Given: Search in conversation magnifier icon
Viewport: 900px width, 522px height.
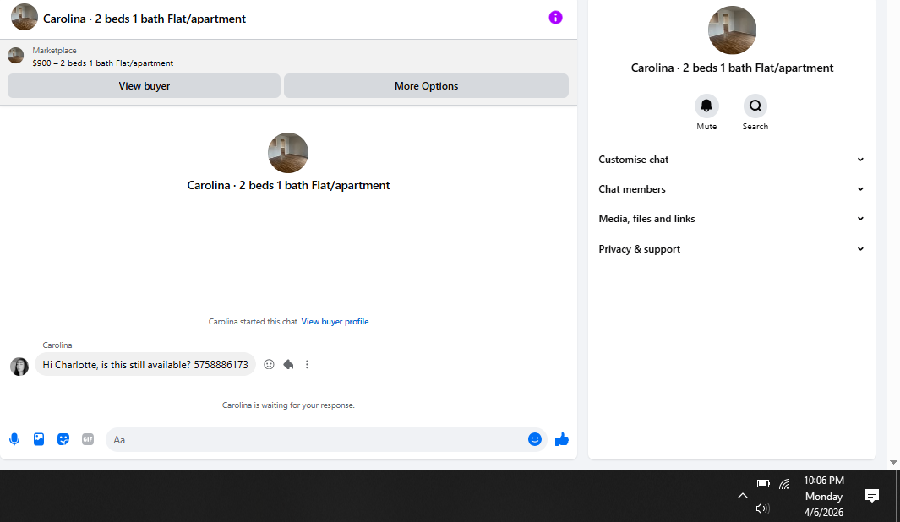Looking at the screenshot, I should point(755,106).
